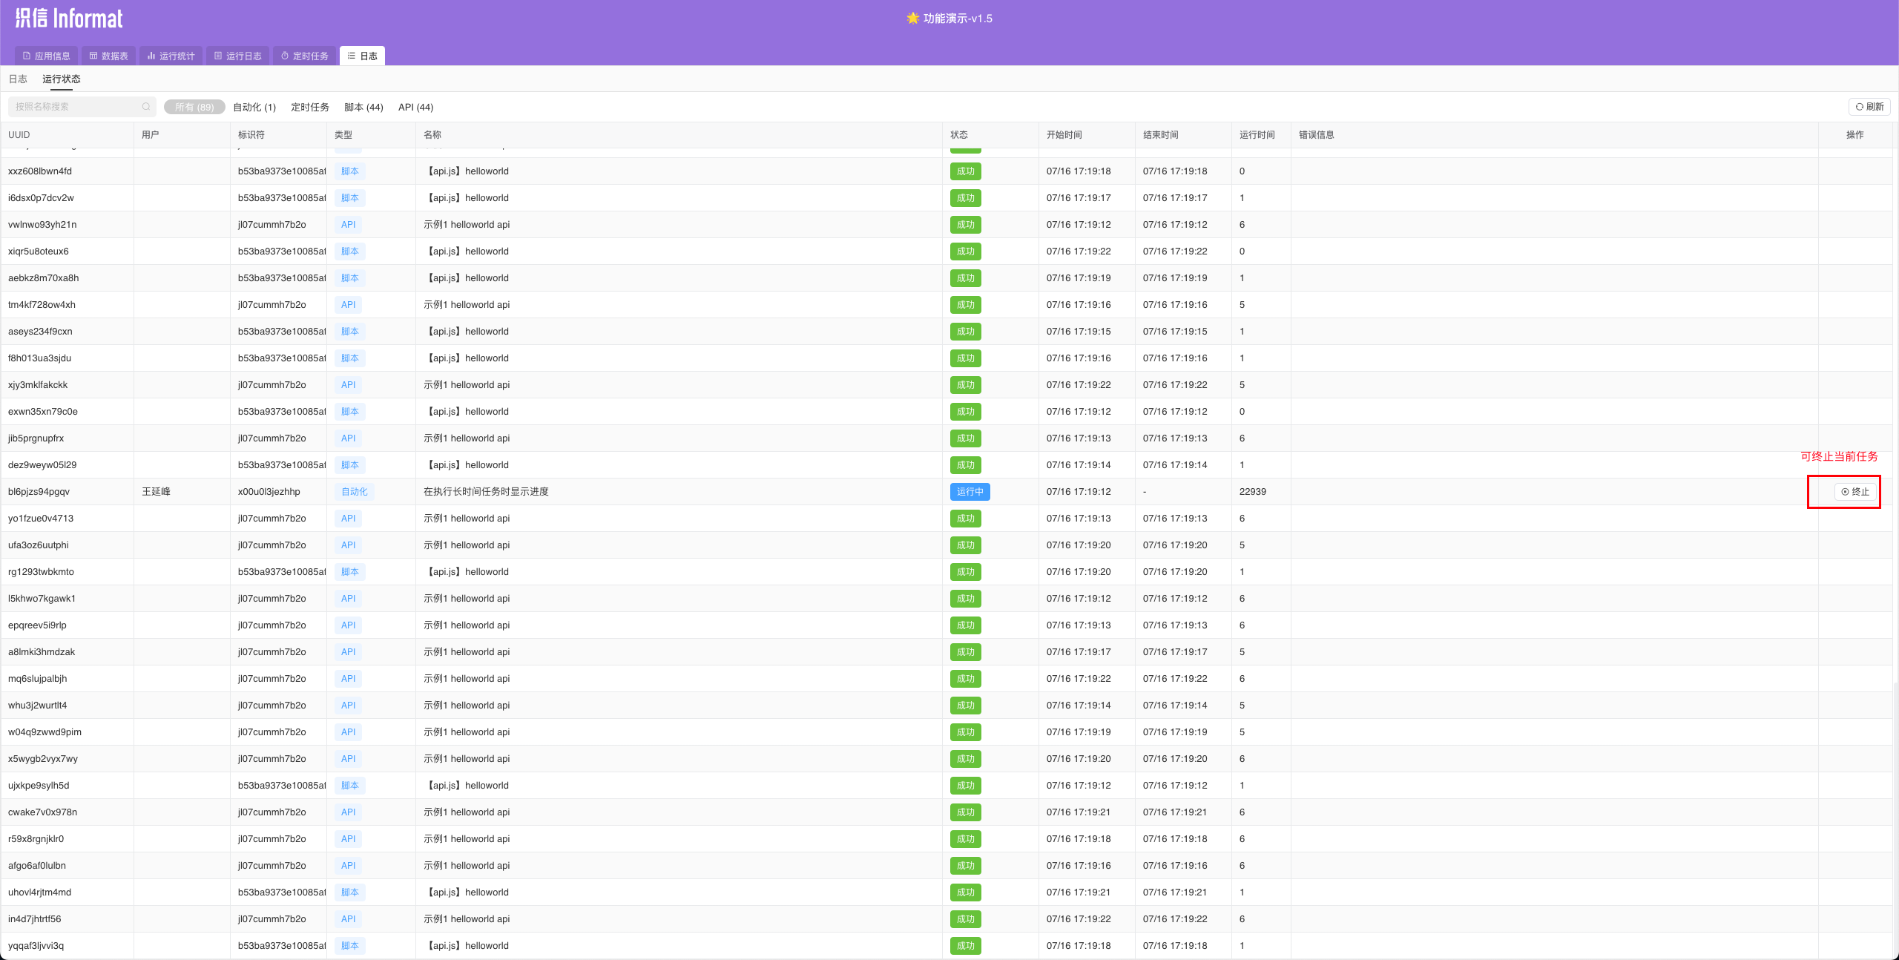1899x960 pixels.
Task: Click the 终止 stop button for running task
Action: pyautogui.click(x=1854, y=492)
